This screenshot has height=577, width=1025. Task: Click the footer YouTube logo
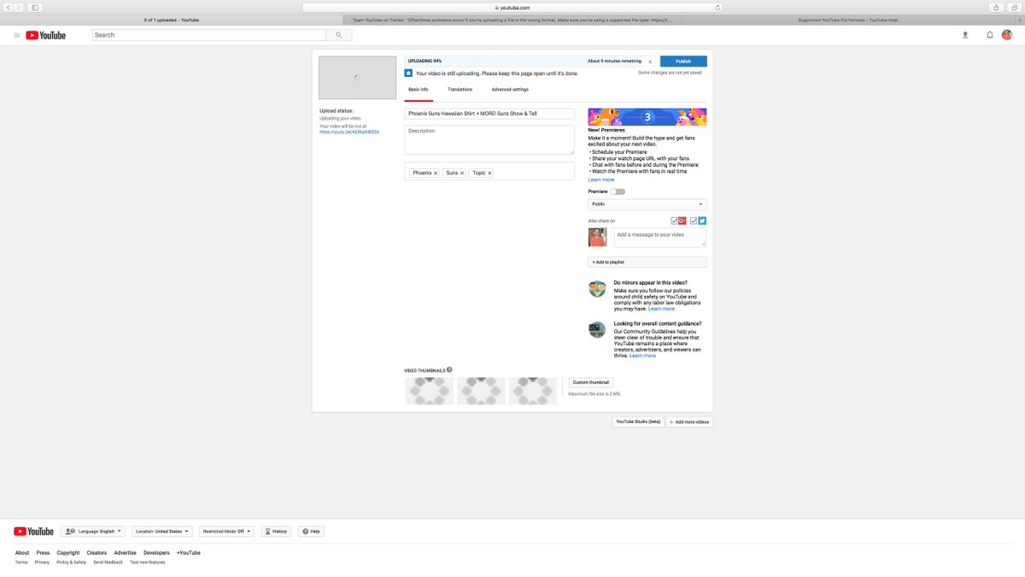coord(33,531)
